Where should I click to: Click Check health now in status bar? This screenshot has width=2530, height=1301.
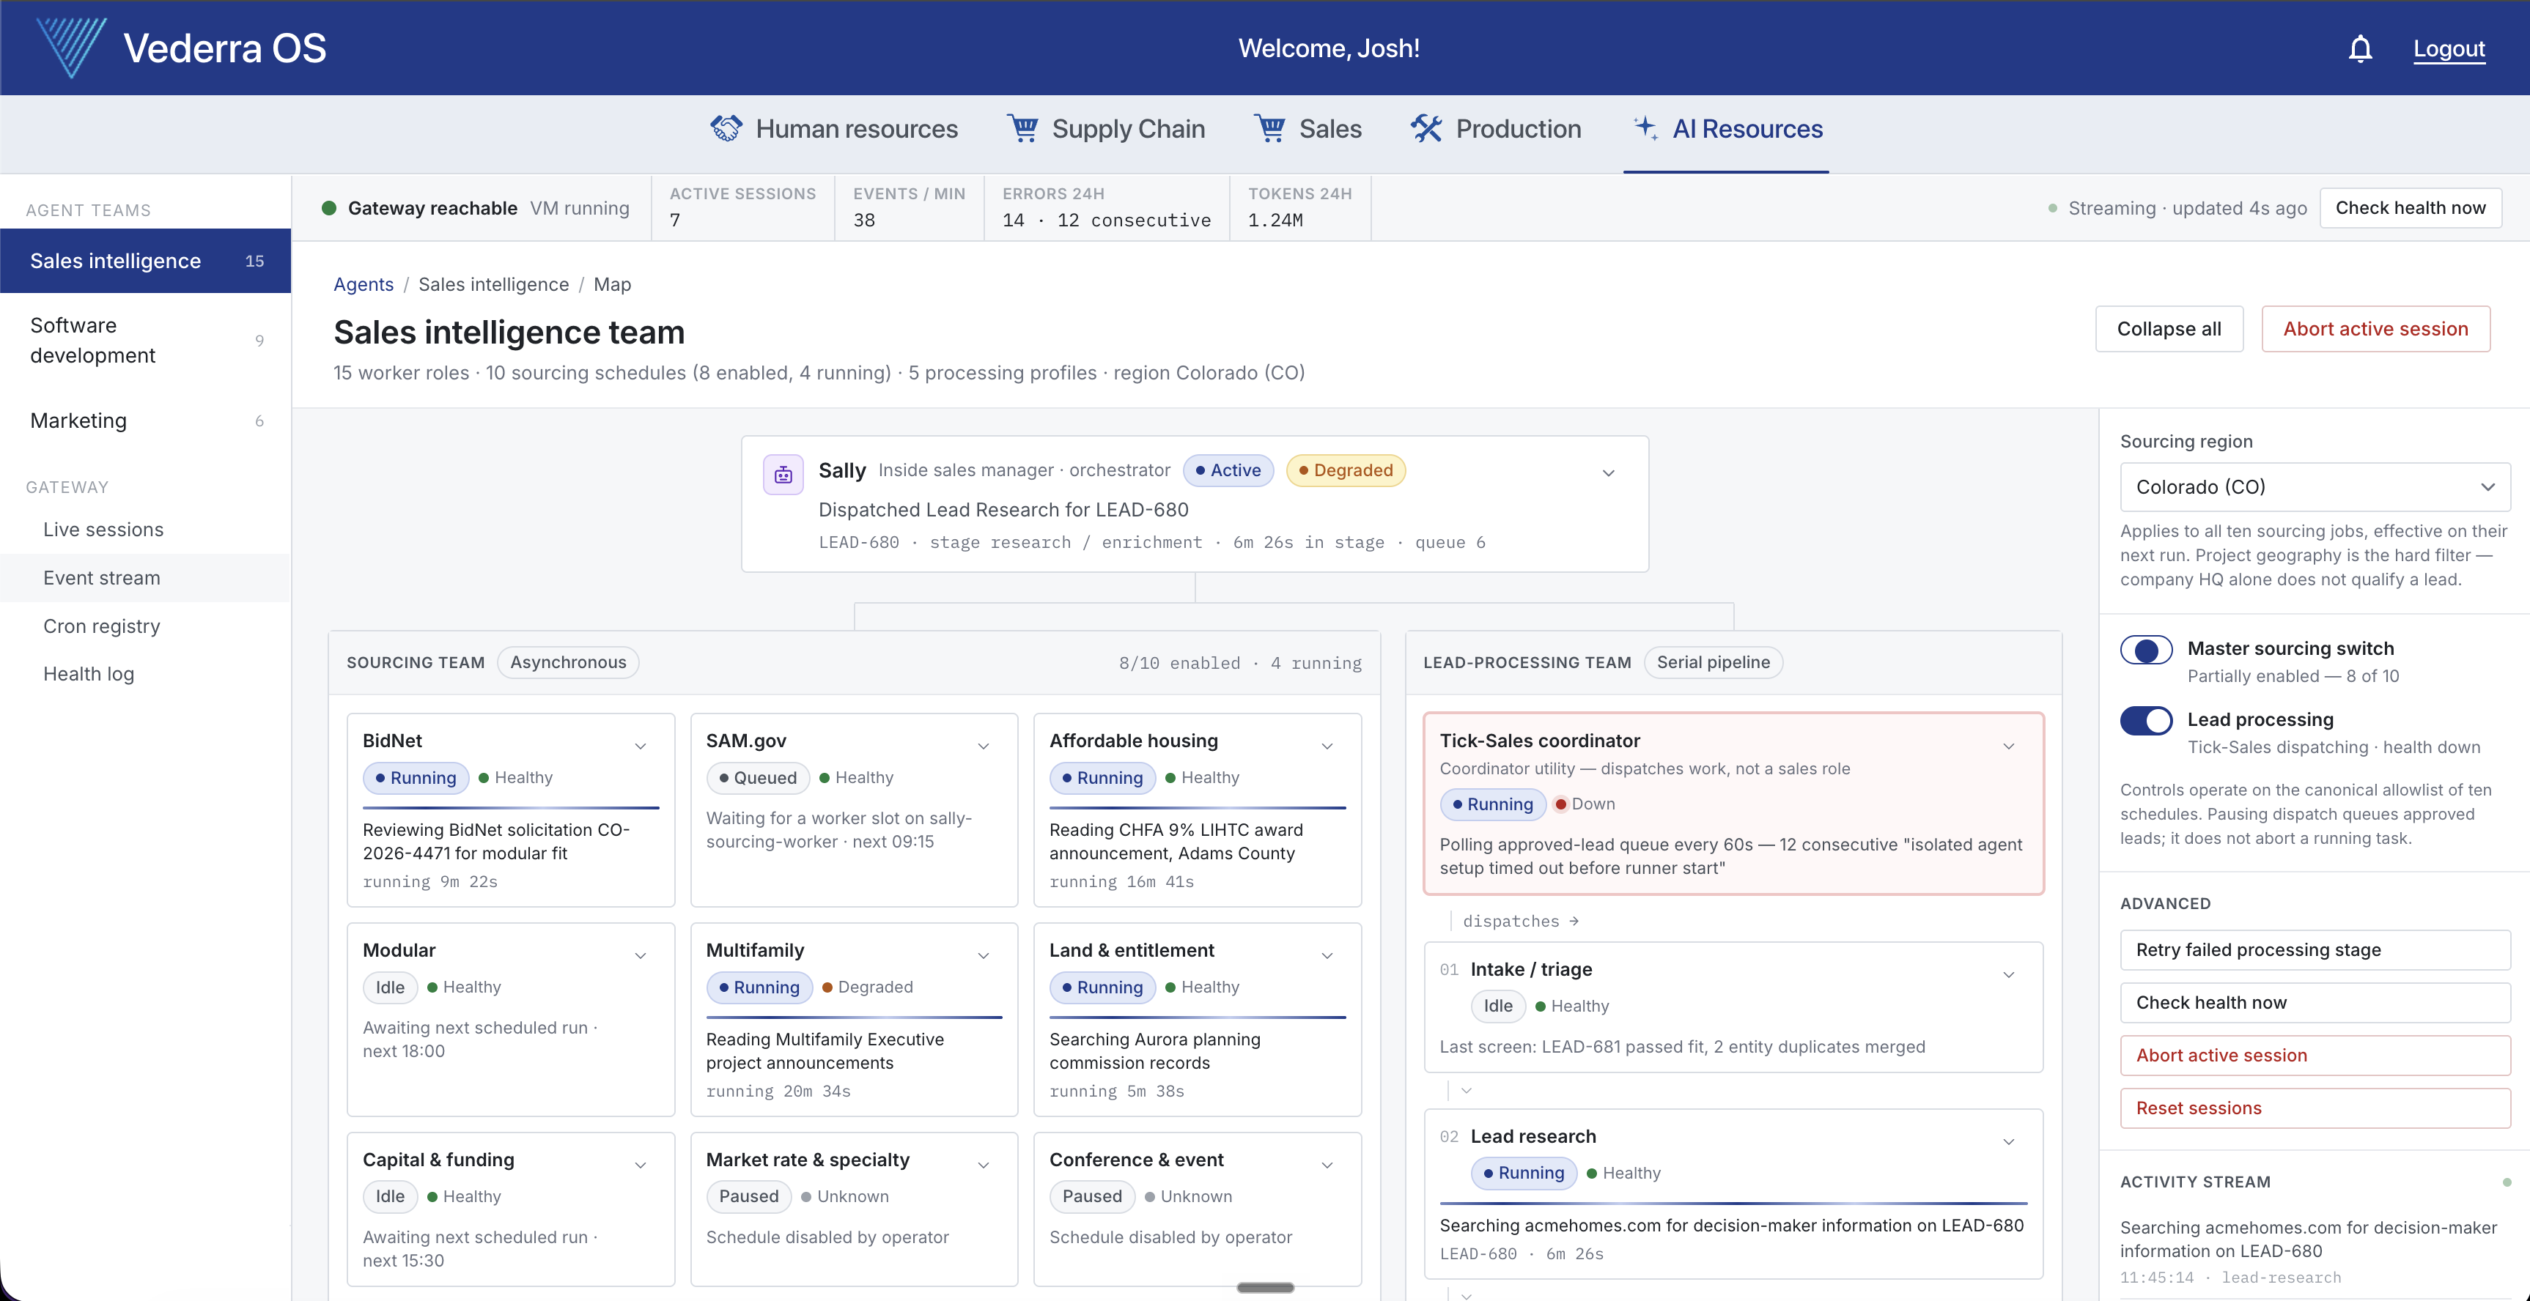pos(2411,208)
